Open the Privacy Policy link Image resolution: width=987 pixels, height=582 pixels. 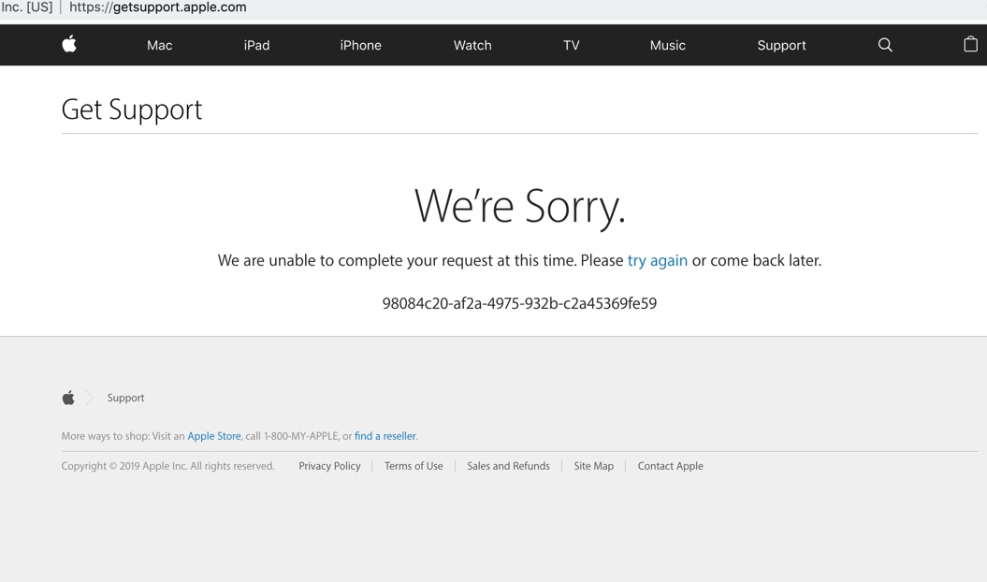point(329,466)
